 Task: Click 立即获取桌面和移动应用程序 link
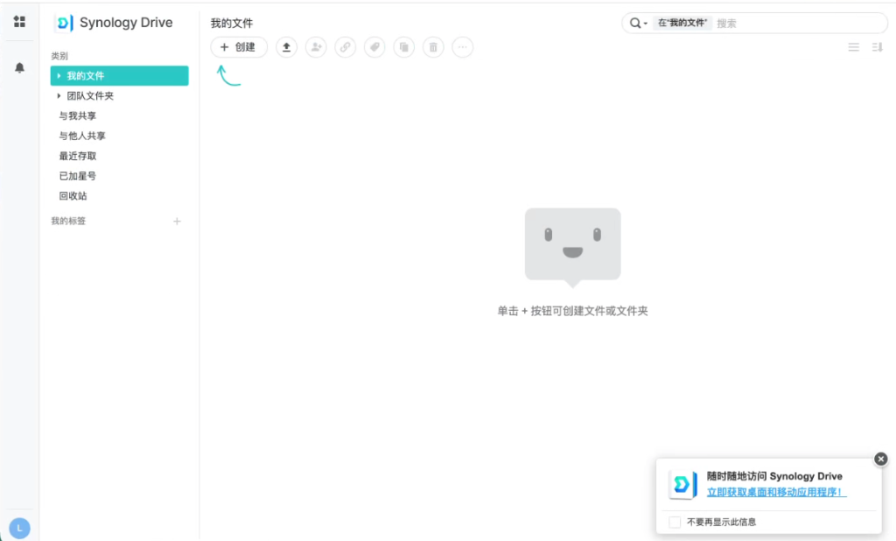point(776,492)
